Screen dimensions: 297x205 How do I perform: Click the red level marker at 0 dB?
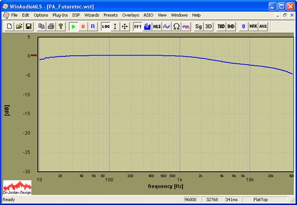click(34, 56)
